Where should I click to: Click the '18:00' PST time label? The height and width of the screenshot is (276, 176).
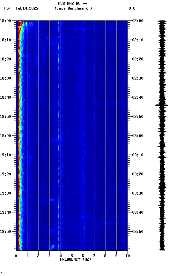pyautogui.click(x=5, y=21)
